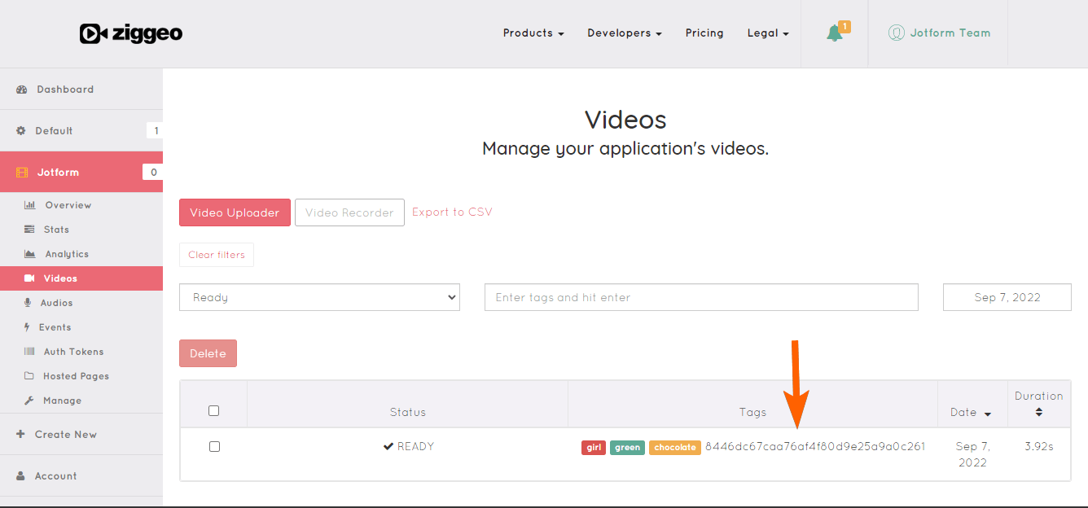Click the orange 'chocolate' tag

(x=675, y=447)
